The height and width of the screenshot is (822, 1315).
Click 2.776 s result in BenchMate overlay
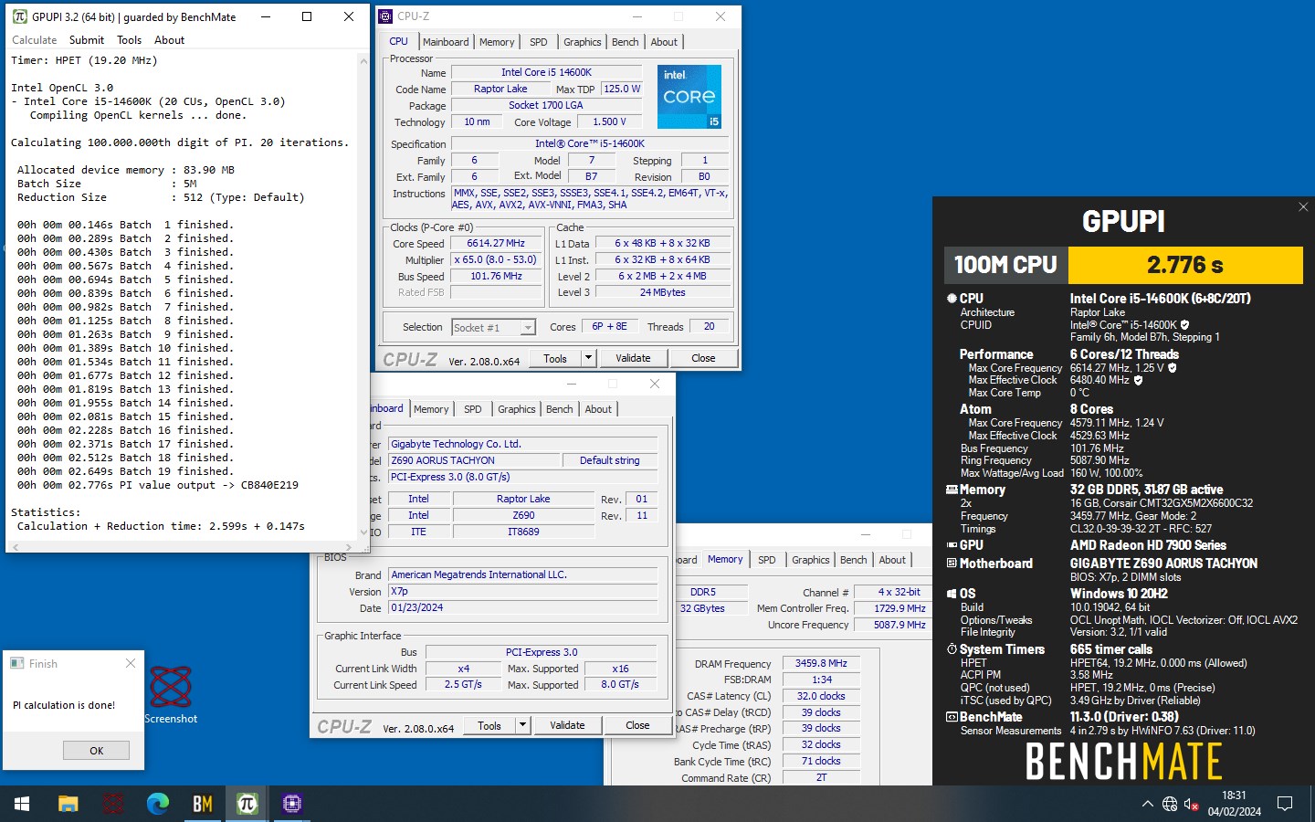1185,265
